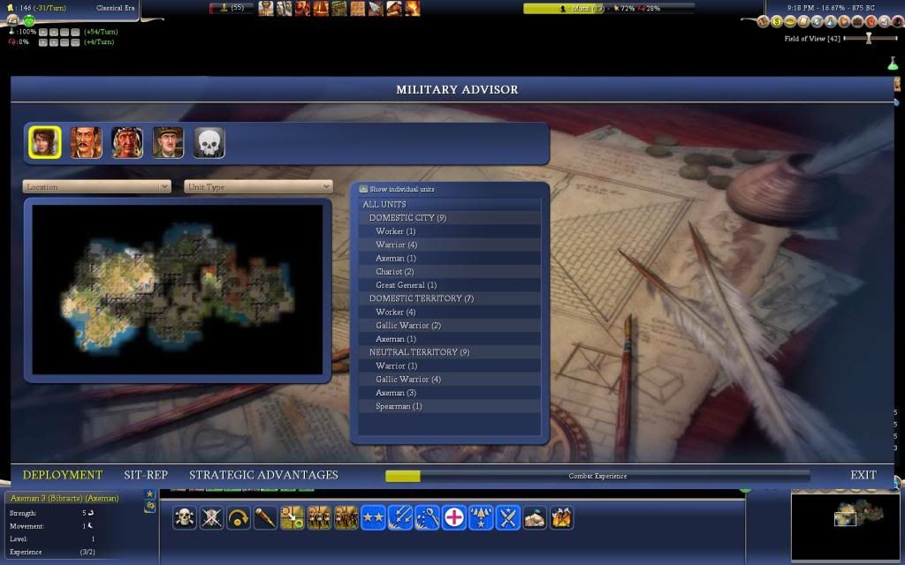The height and width of the screenshot is (565, 905).
Task: Click the two-star Combat promotion icon
Action: [x=373, y=517]
